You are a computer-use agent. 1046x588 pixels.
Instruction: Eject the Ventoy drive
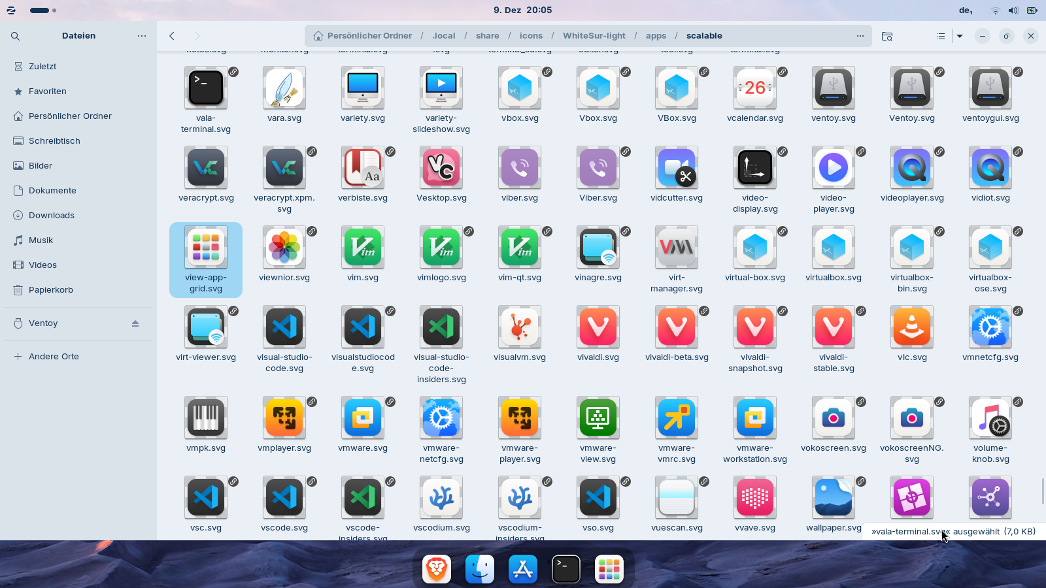(135, 323)
